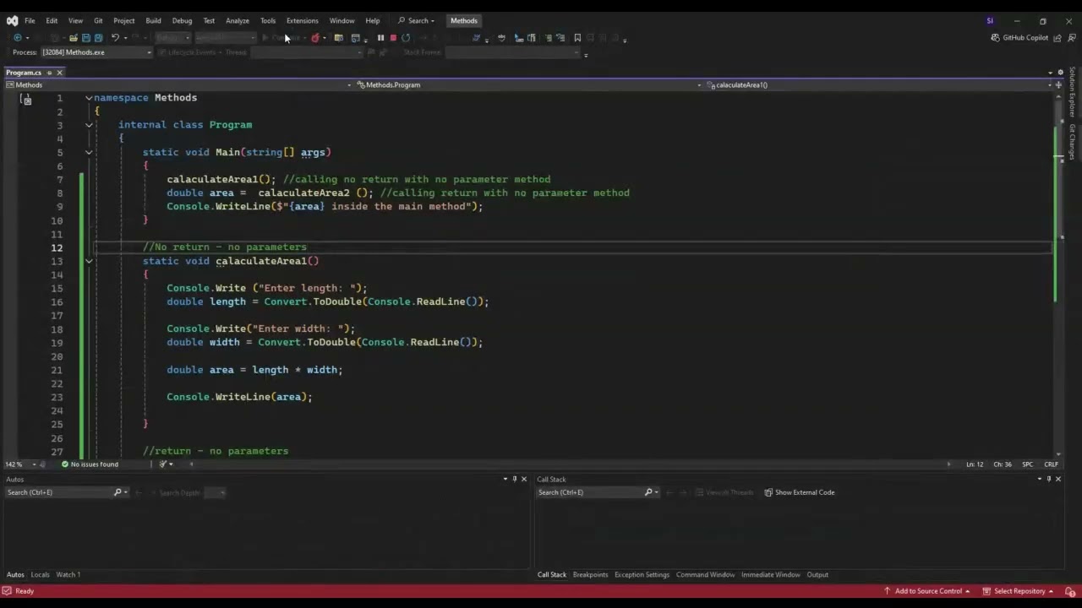Switch to the Watch 1 tab

[68, 574]
